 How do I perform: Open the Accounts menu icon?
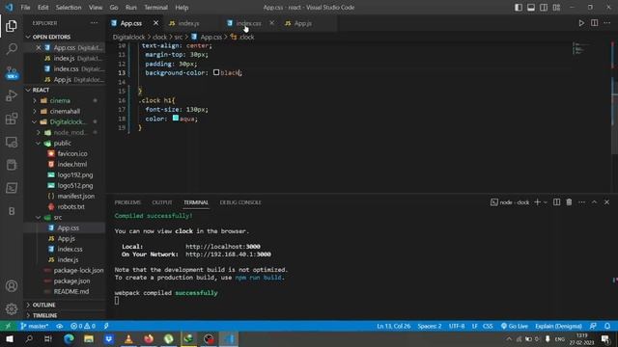(12, 285)
